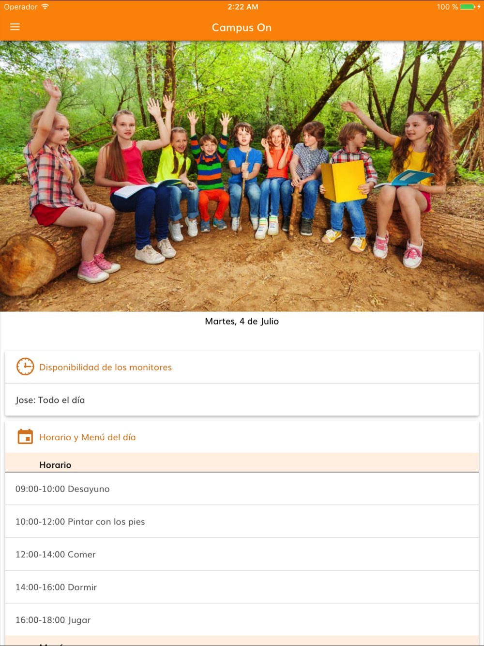Select the 14:00-16:00 Dormir entry

pyautogui.click(x=242, y=587)
